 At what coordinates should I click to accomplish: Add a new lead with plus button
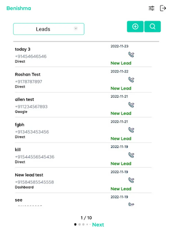click(135, 27)
